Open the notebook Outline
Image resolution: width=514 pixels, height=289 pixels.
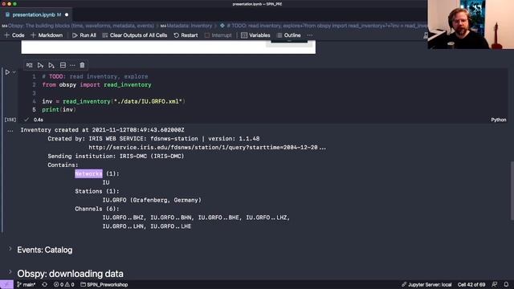pos(288,35)
